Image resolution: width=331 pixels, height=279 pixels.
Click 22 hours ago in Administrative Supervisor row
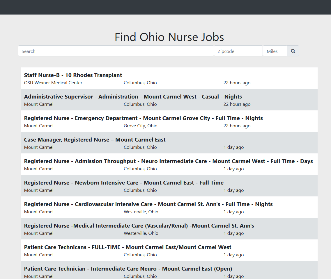tap(237, 104)
